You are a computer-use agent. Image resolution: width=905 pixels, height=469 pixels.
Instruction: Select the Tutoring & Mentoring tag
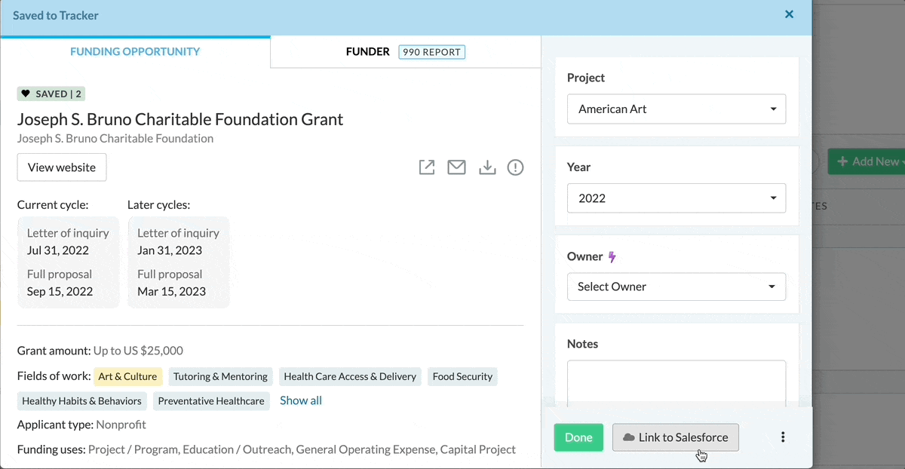pos(220,376)
